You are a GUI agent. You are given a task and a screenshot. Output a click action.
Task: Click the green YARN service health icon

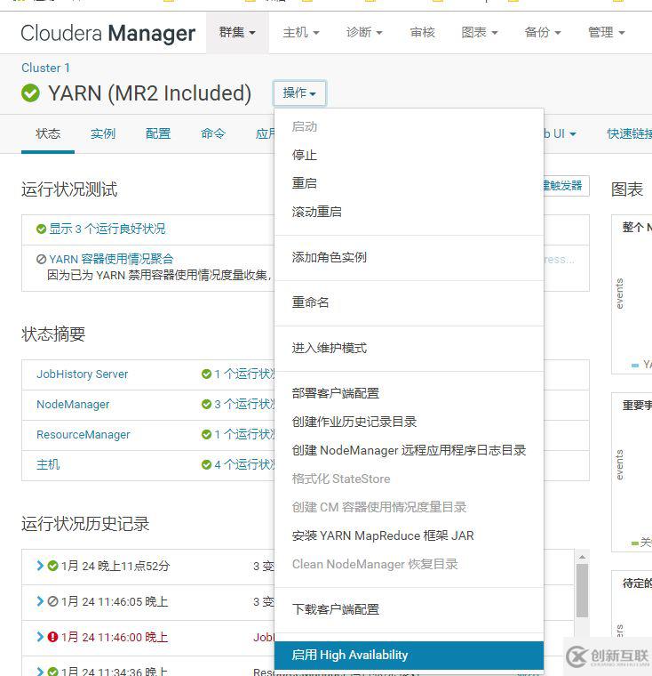pos(30,93)
